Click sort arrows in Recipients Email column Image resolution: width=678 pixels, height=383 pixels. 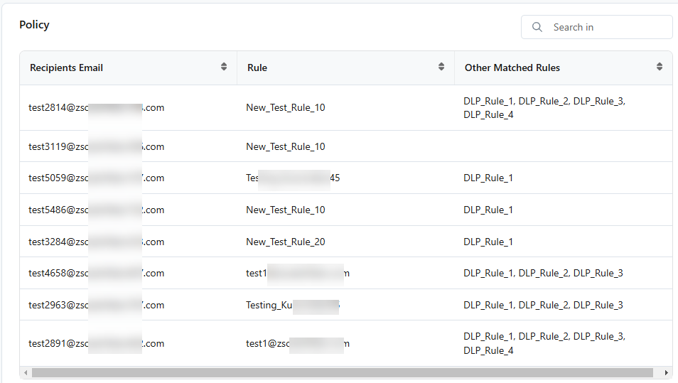pos(224,67)
